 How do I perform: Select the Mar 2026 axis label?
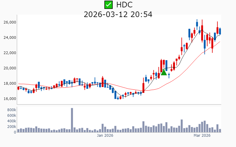(202, 136)
